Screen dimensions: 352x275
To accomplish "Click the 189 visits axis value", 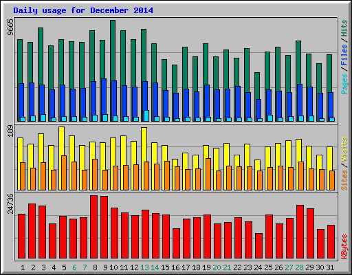I will point(10,131).
